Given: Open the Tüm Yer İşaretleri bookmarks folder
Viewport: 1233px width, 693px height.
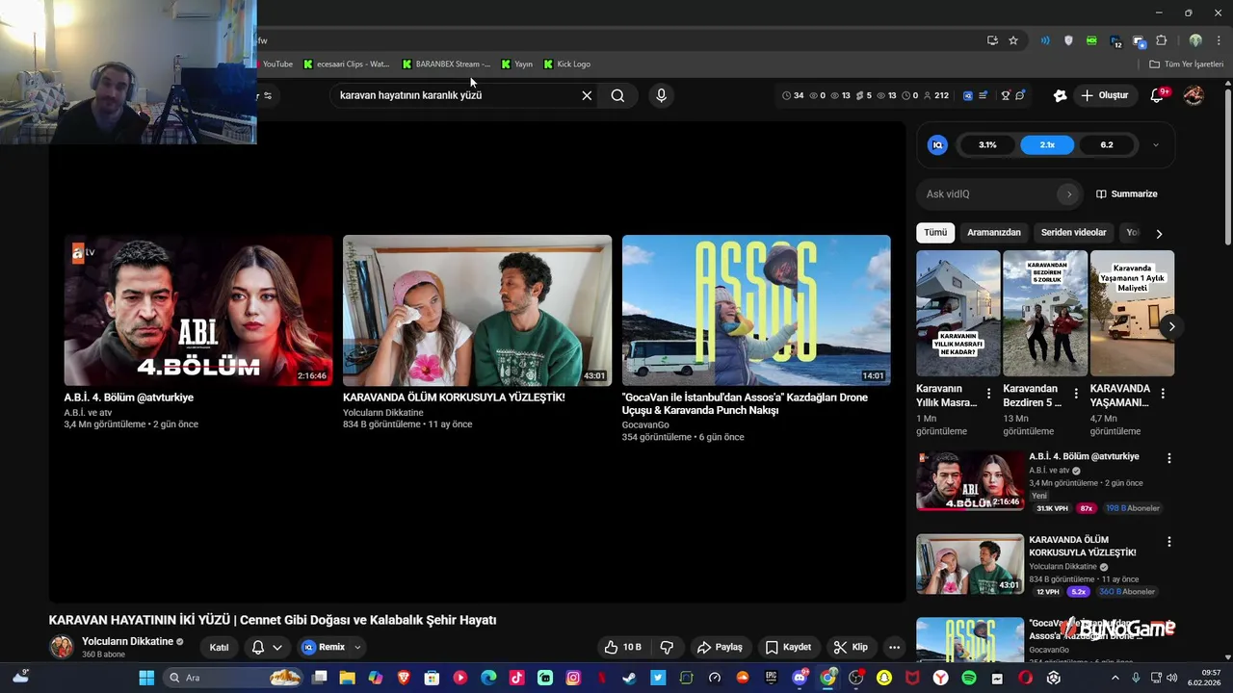Looking at the screenshot, I should 1186,64.
